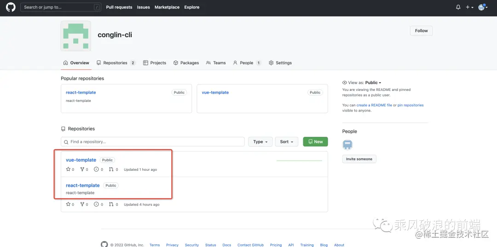Click 'Updated 4 hours ago' text
The width and height of the screenshot is (497, 247).
tap(142, 205)
